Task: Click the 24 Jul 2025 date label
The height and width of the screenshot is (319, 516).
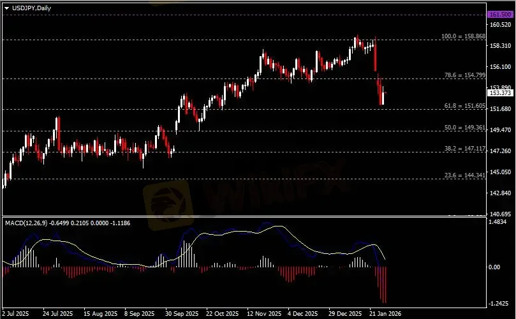Action: [57, 313]
